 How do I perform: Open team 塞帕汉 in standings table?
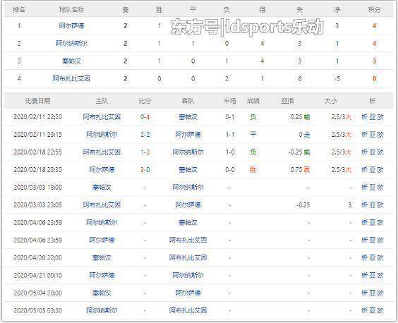point(71,61)
